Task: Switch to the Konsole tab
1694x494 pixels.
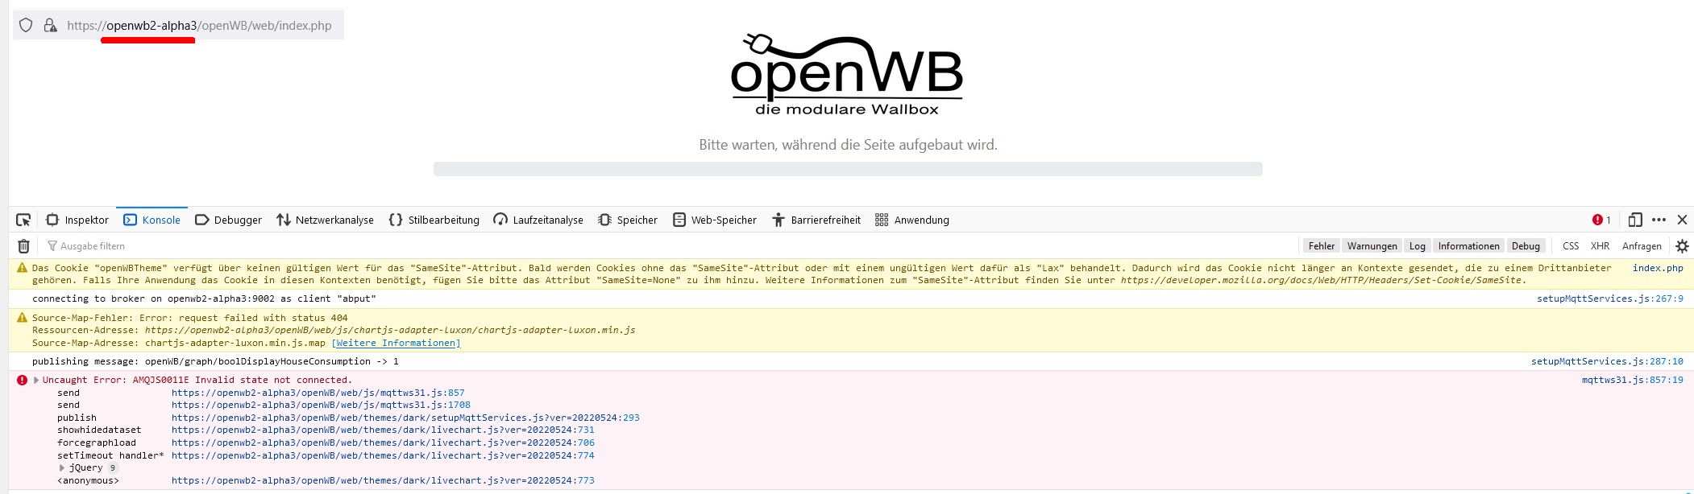Action: (152, 220)
